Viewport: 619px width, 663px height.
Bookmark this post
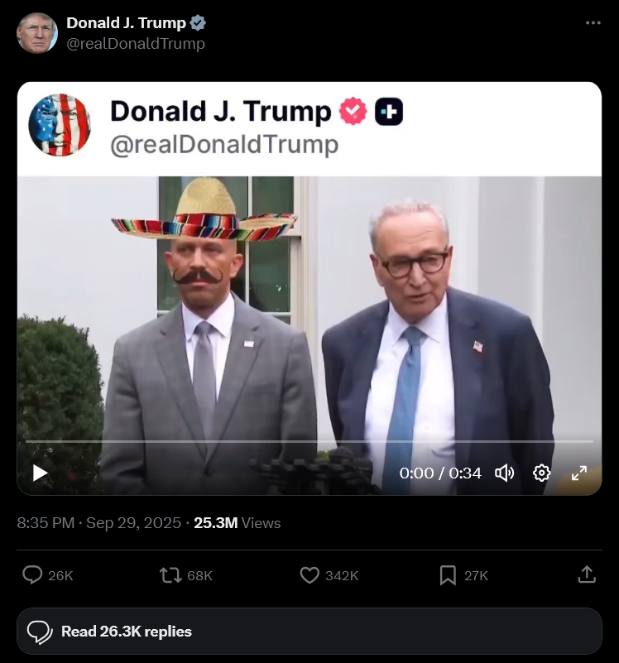click(x=448, y=575)
